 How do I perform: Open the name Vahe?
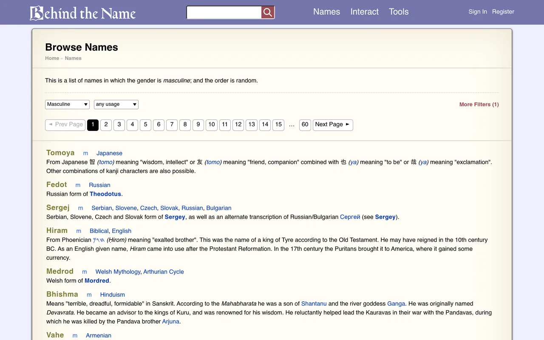[x=55, y=335]
